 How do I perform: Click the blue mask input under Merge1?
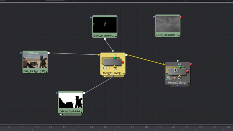tap(113, 76)
